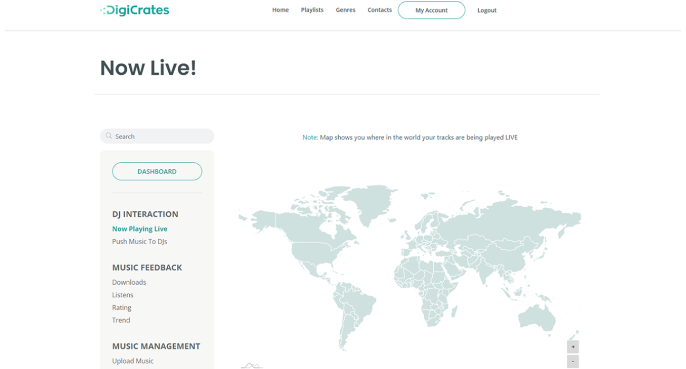Open the Home menu item

point(280,10)
